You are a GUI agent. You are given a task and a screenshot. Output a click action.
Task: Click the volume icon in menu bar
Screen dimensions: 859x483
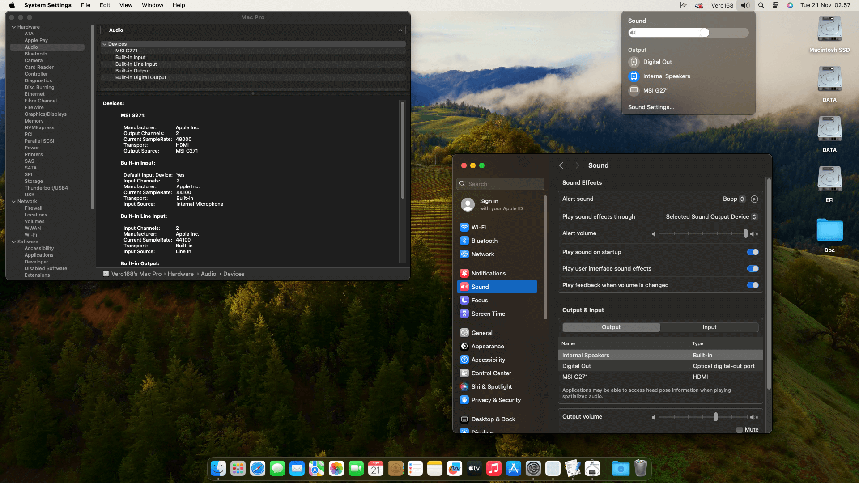[745, 5]
